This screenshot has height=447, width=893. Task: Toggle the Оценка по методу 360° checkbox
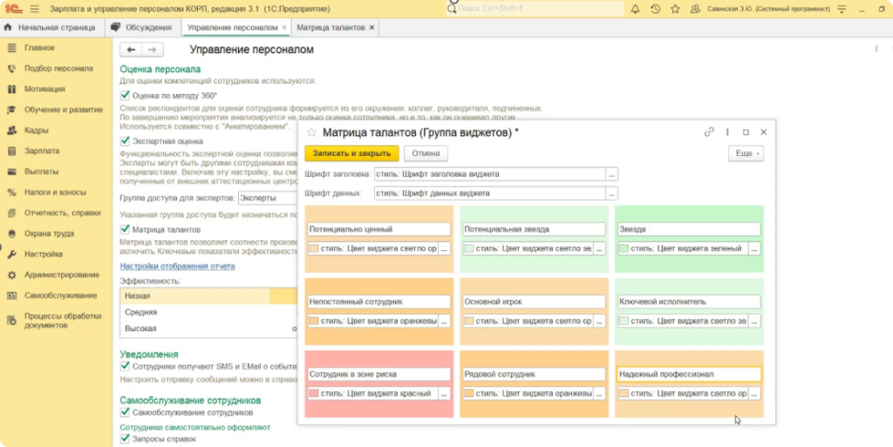coord(125,96)
